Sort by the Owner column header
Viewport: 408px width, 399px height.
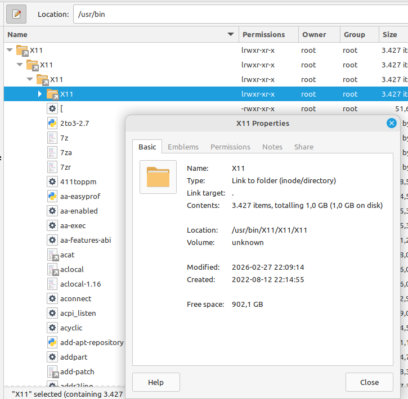314,35
